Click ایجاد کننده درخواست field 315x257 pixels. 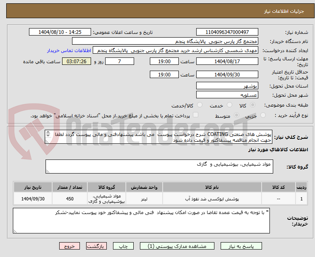tap(175, 50)
